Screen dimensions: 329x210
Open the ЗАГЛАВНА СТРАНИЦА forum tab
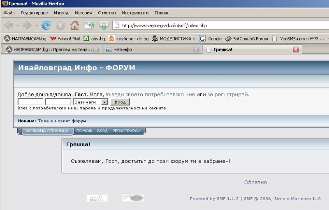pyautogui.click(x=47, y=131)
